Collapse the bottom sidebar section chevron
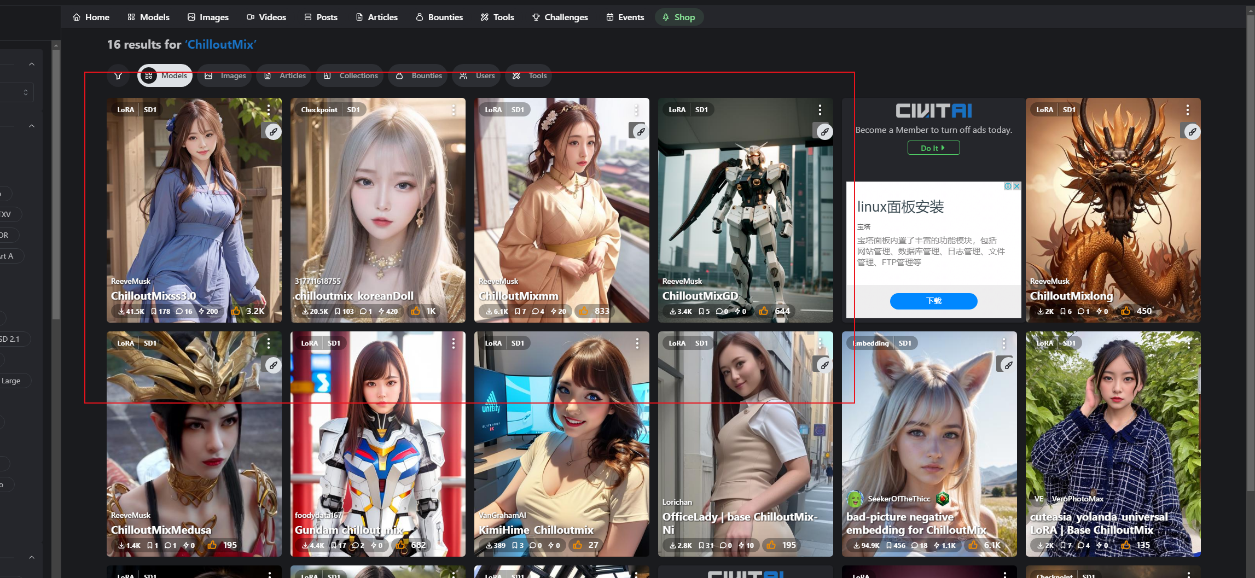 [x=32, y=557]
